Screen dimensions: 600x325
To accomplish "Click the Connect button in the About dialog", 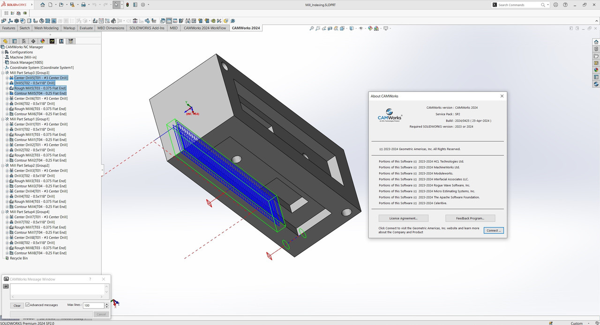I will click(x=494, y=230).
